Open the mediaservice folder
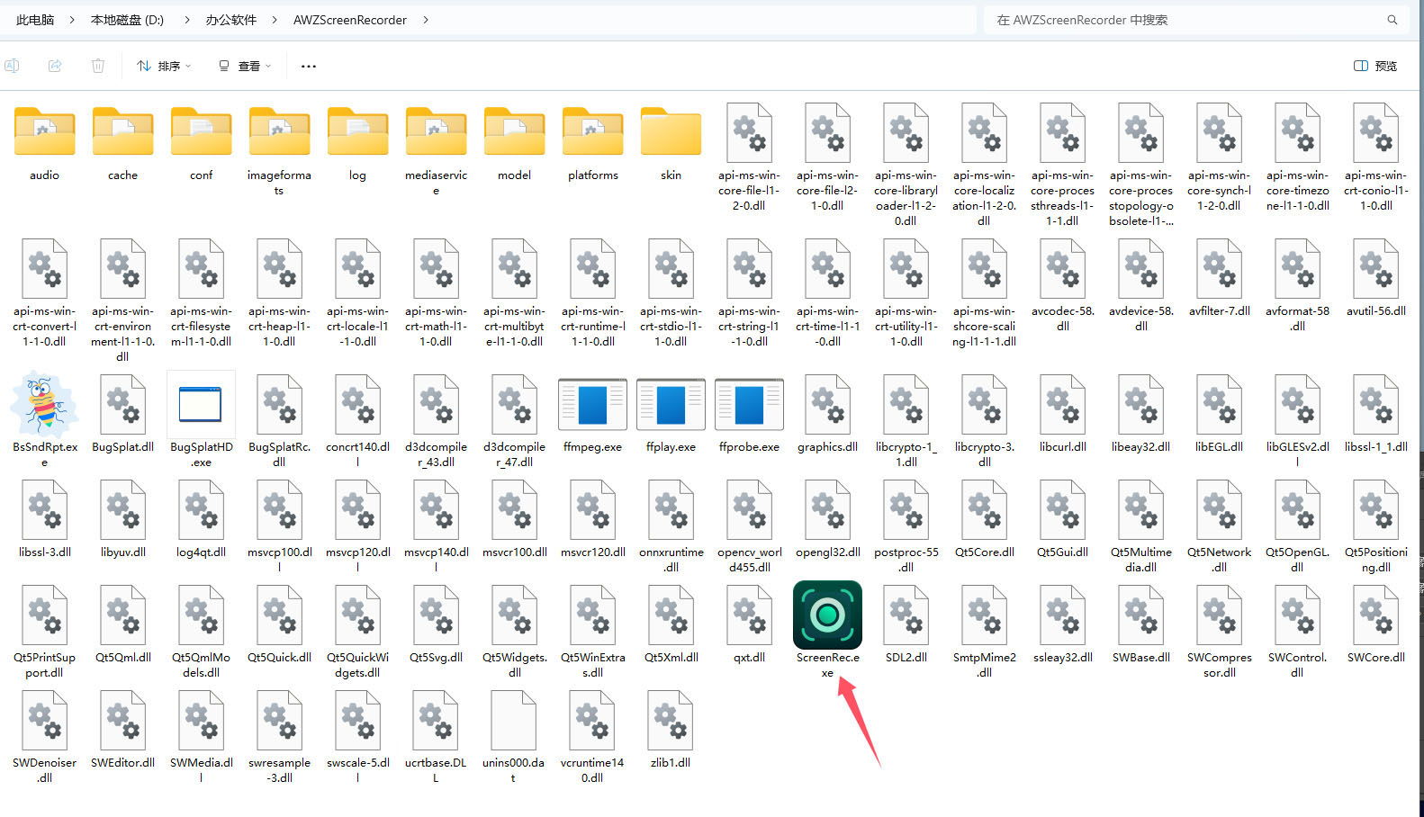Viewport: 1424px width, 817px height. click(x=436, y=131)
